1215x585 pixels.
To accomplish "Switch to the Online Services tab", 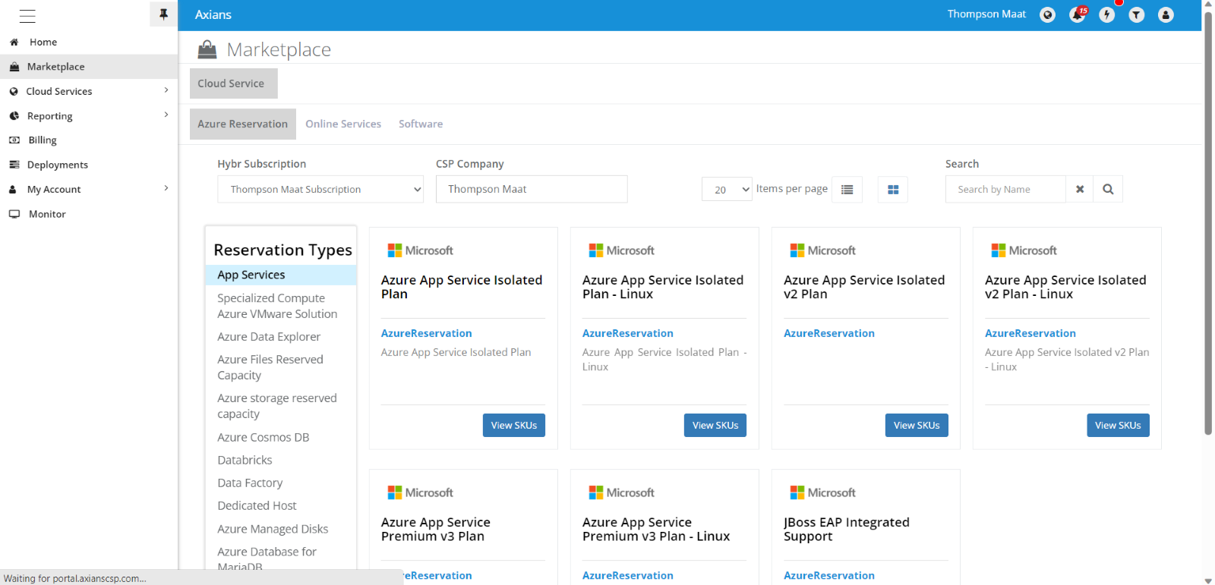I will 343,124.
